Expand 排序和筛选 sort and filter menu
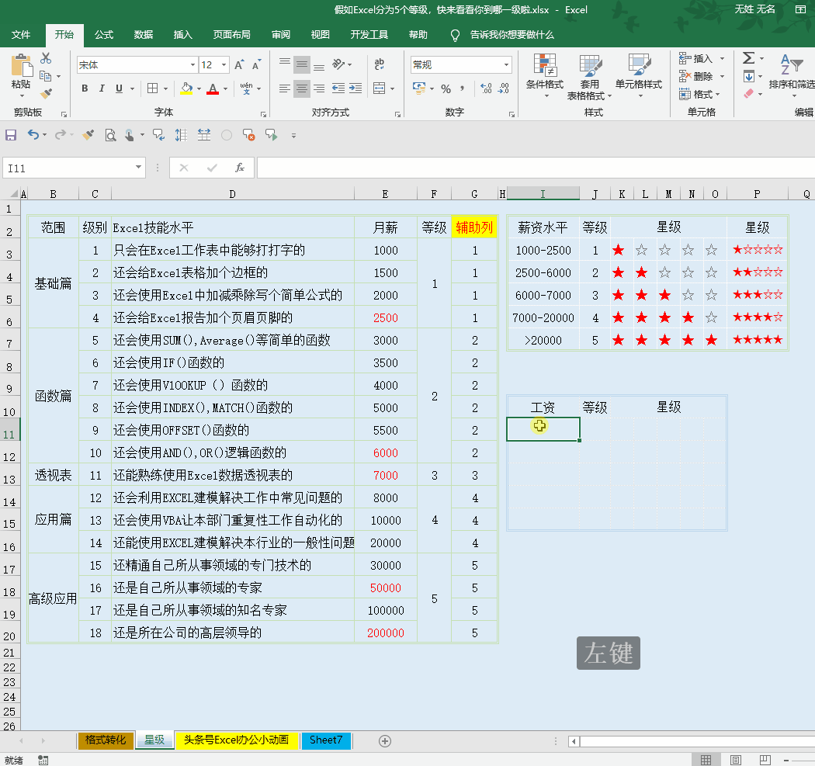This screenshot has height=766, width=815. point(792,76)
